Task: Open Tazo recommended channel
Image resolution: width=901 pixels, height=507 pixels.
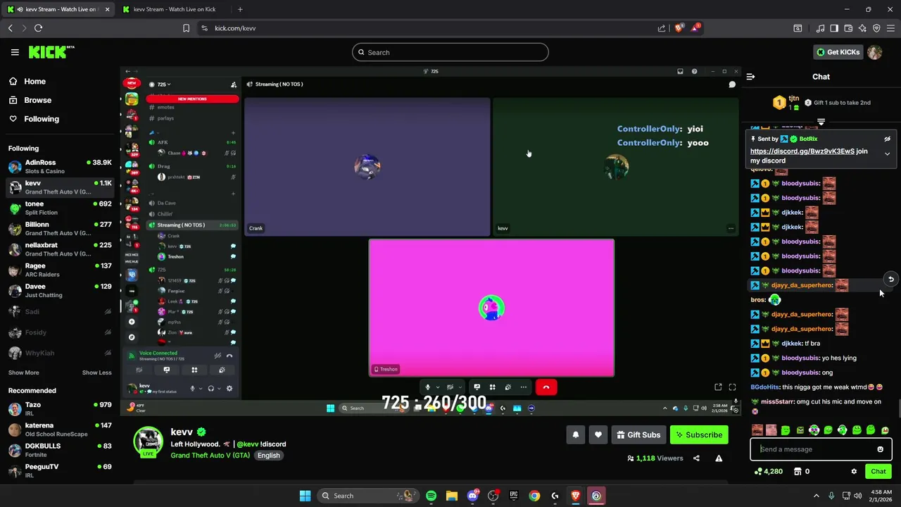Action: coord(60,408)
